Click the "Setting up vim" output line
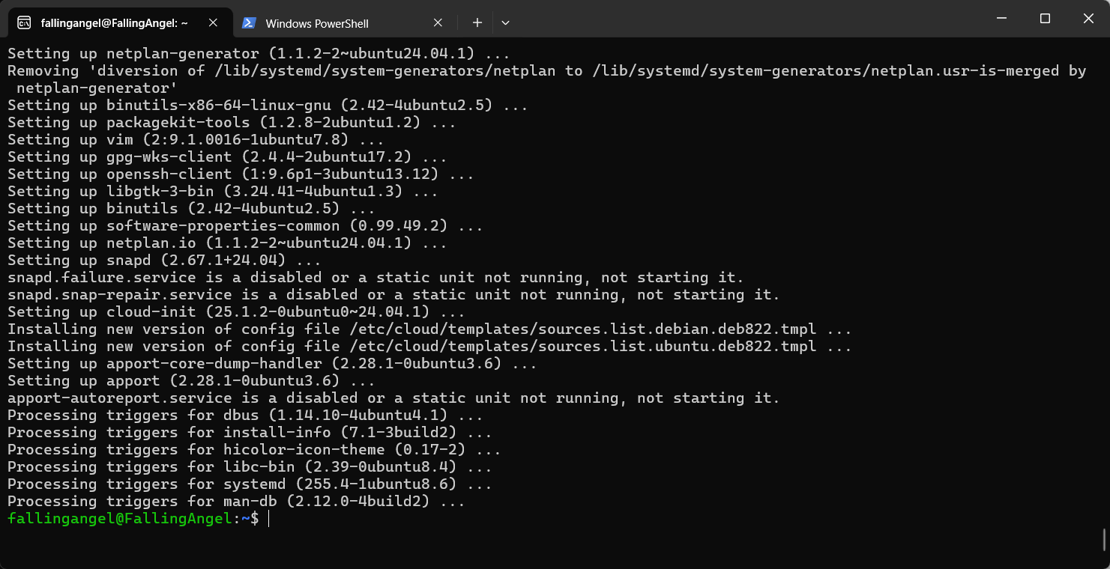The width and height of the screenshot is (1110, 569). point(196,139)
